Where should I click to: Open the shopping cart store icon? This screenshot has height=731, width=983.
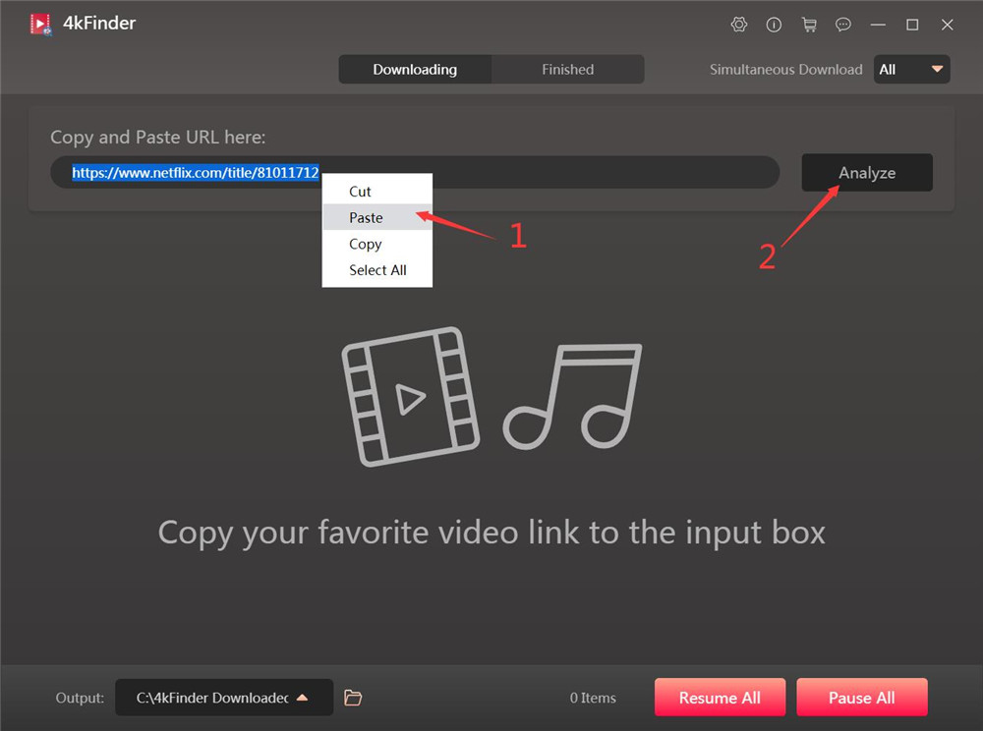[x=809, y=25]
